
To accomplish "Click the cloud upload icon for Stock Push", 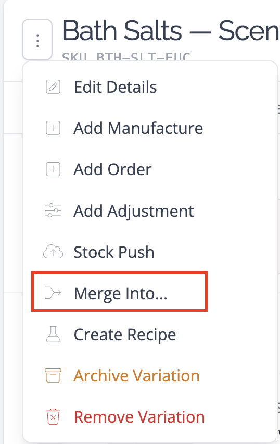I will [53, 252].
